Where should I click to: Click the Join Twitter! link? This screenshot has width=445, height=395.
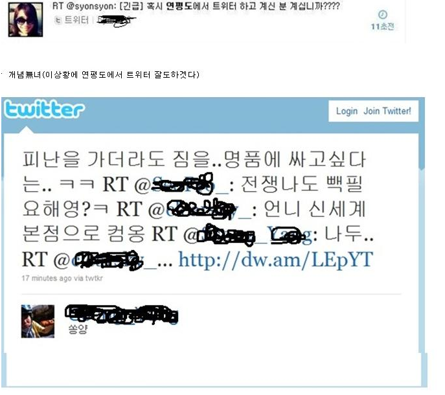click(x=387, y=111)
